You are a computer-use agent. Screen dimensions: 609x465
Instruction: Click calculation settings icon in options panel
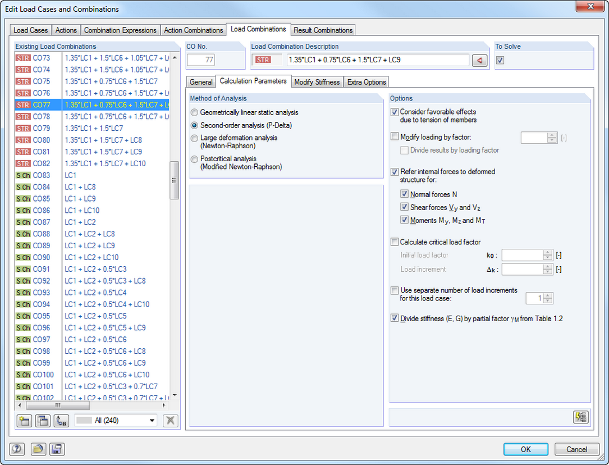click(580, 417)
